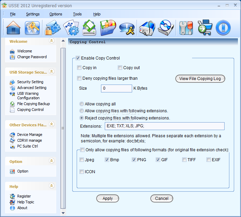Open the USB gear advanced settings icon
This screenshot has height=217, width=241.
[x=72, y=28]
